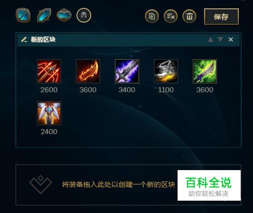Select the oval-shaped map icon
The width and height of the screenshot is (253, 213).
click(x=64, y=15)
